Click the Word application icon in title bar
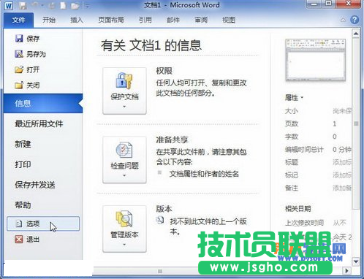This screenshot has width=364, height=279. coord(9,6)
